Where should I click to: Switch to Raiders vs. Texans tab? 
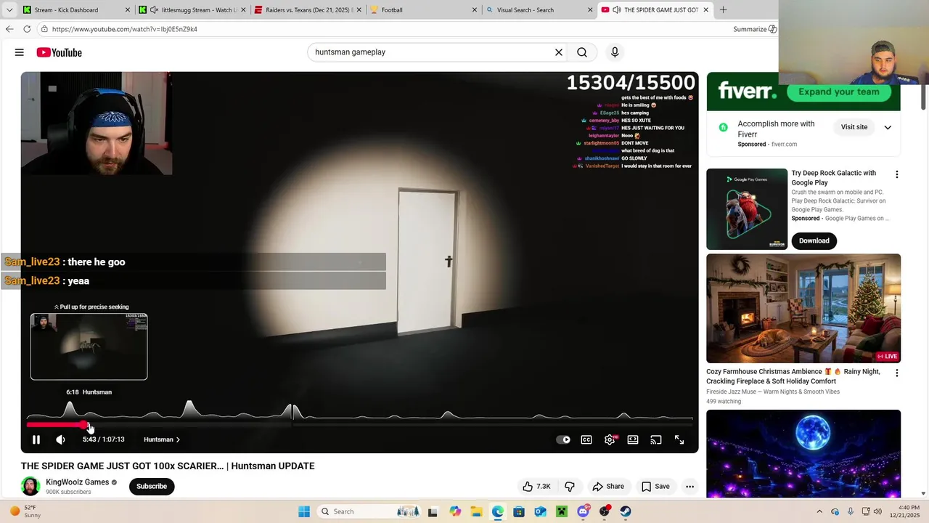click(x=307, y=10)
